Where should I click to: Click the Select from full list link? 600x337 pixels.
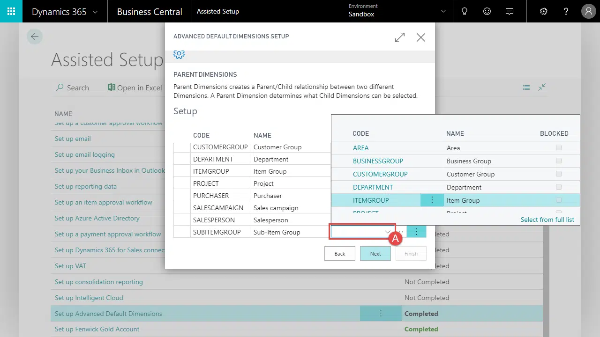547,220
